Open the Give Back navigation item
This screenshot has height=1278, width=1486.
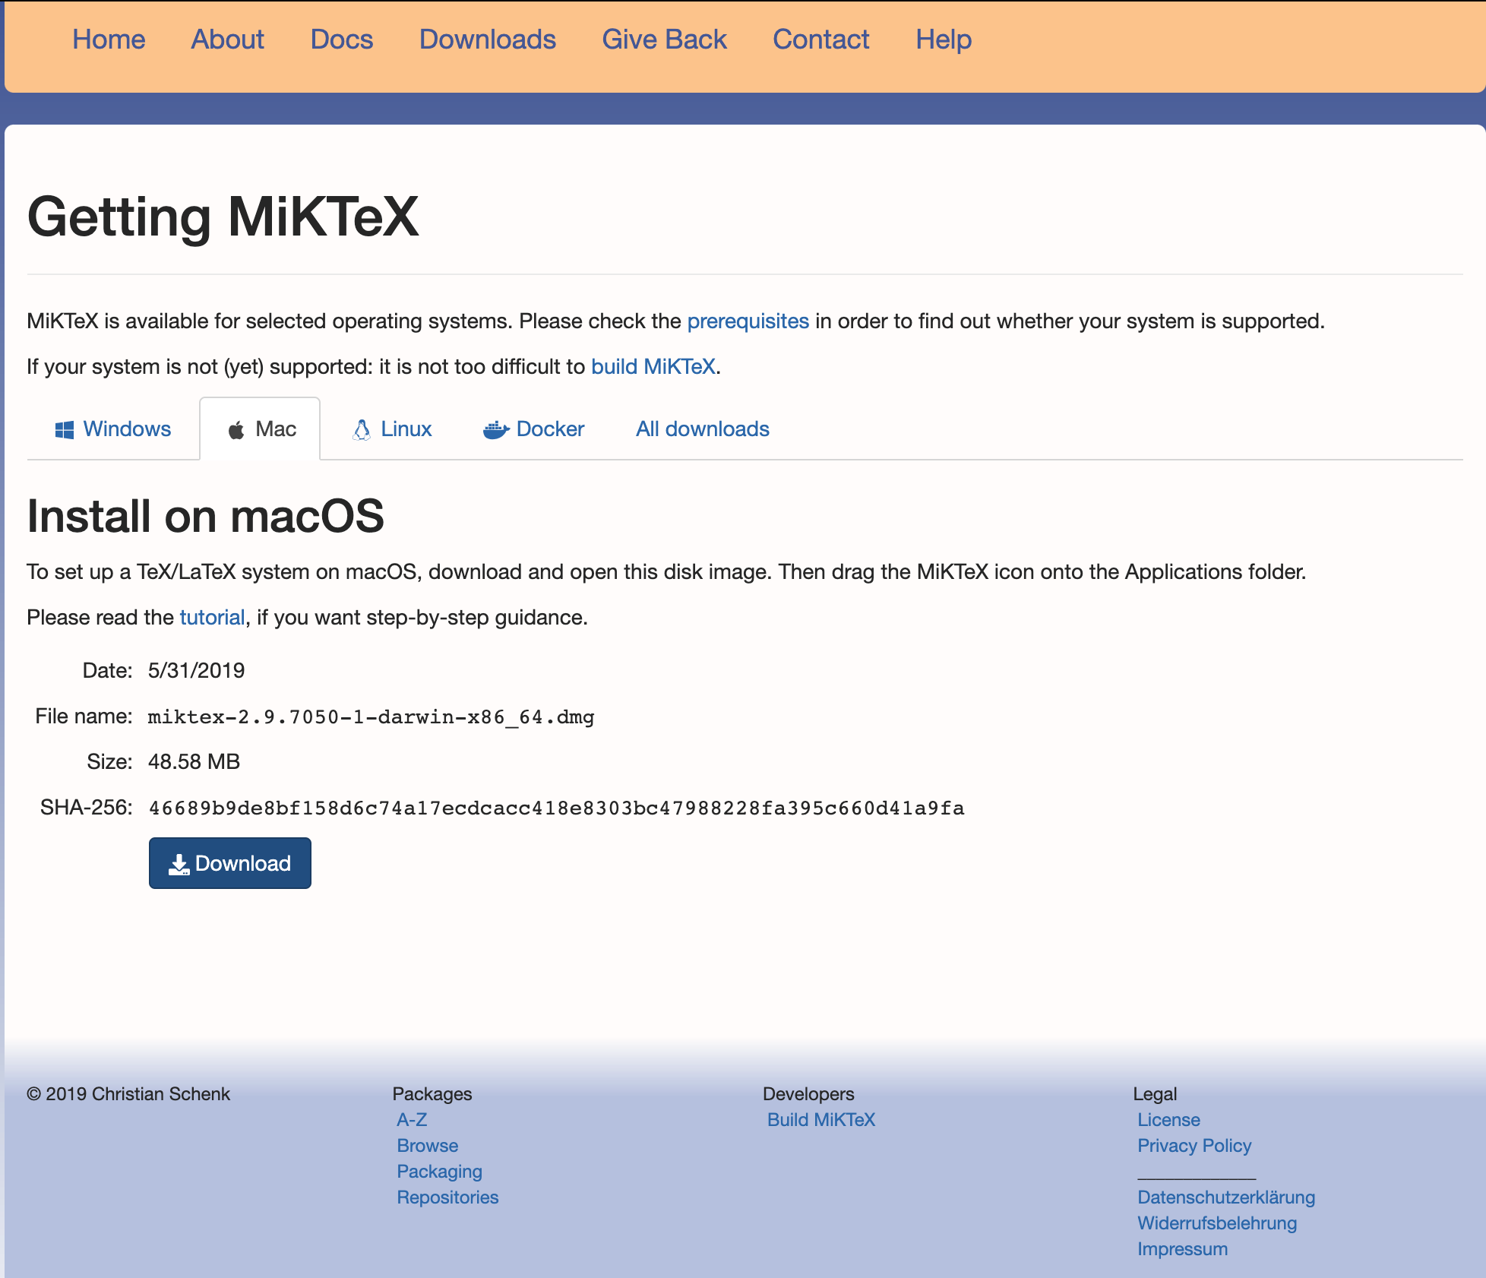click(x=664, y=40)
